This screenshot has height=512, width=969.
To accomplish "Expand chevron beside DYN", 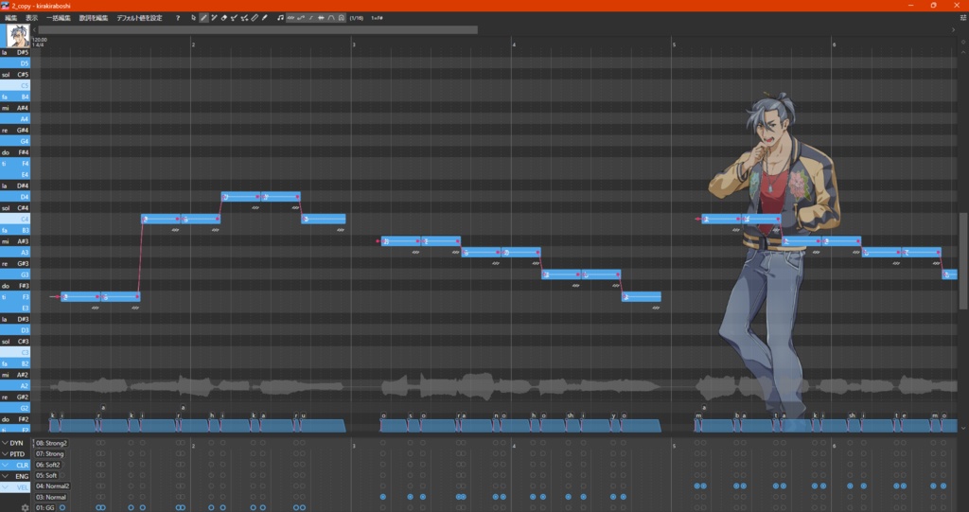I will pos(5,443).
